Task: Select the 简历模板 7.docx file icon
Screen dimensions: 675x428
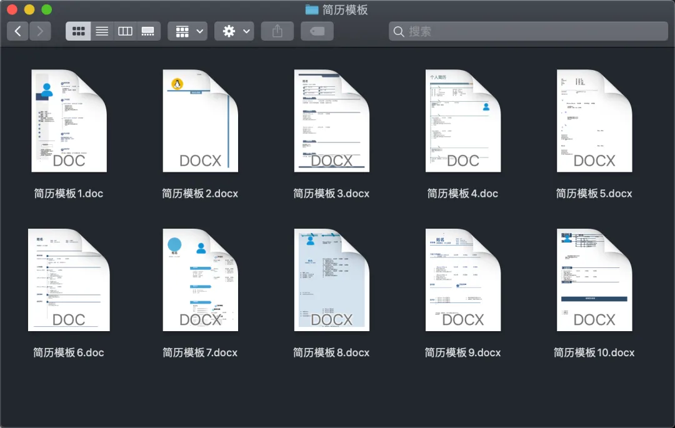Action: pyautogui.click(x=200, y=280)
